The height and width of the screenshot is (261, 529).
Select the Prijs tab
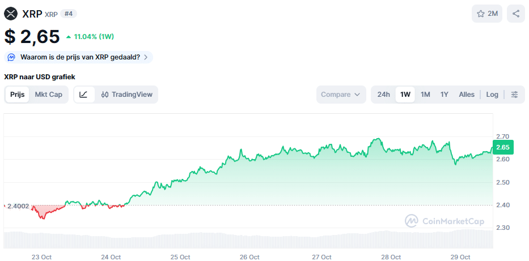point(17,95)
